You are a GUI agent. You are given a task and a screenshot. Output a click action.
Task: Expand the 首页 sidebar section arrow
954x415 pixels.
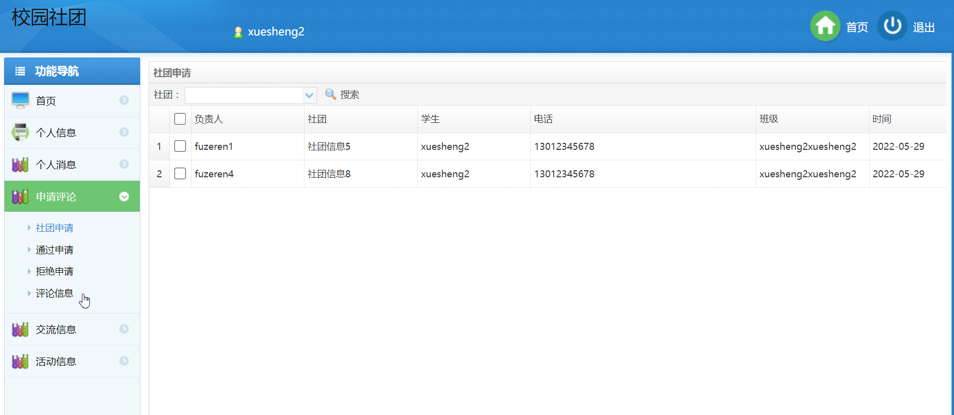click(124, 100)
